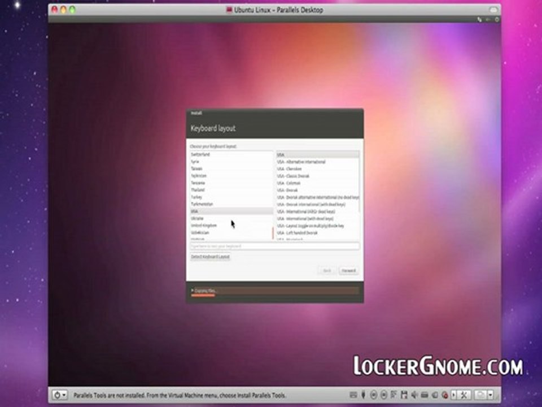Select Turkmenistan in the country list

point(231,204)
